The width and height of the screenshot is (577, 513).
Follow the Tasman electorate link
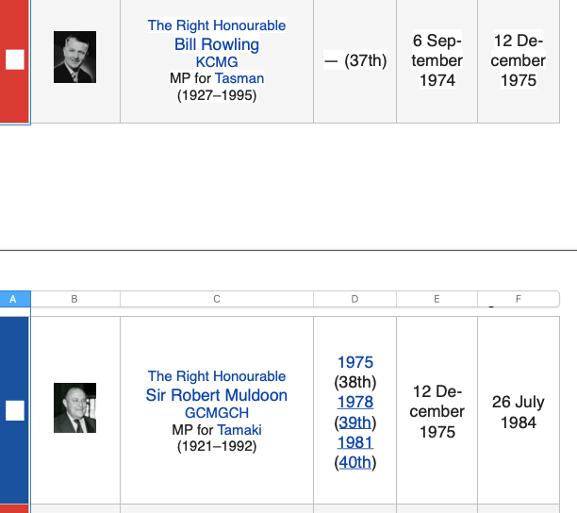[239, 78]
